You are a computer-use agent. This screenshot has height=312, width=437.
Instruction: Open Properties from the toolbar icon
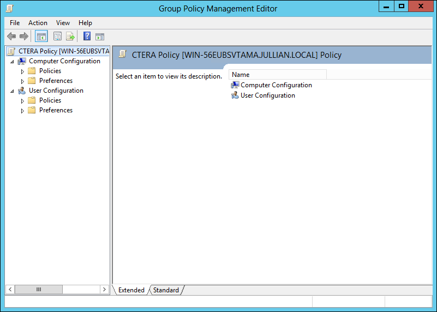57,37
